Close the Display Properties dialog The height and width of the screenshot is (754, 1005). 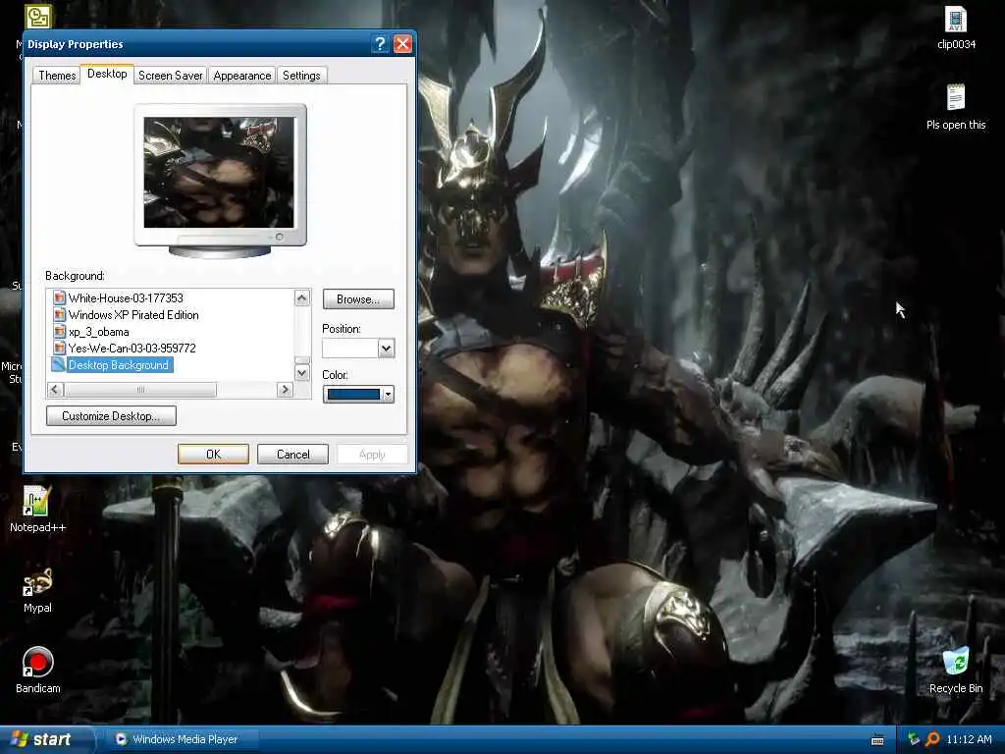[402, 43]
